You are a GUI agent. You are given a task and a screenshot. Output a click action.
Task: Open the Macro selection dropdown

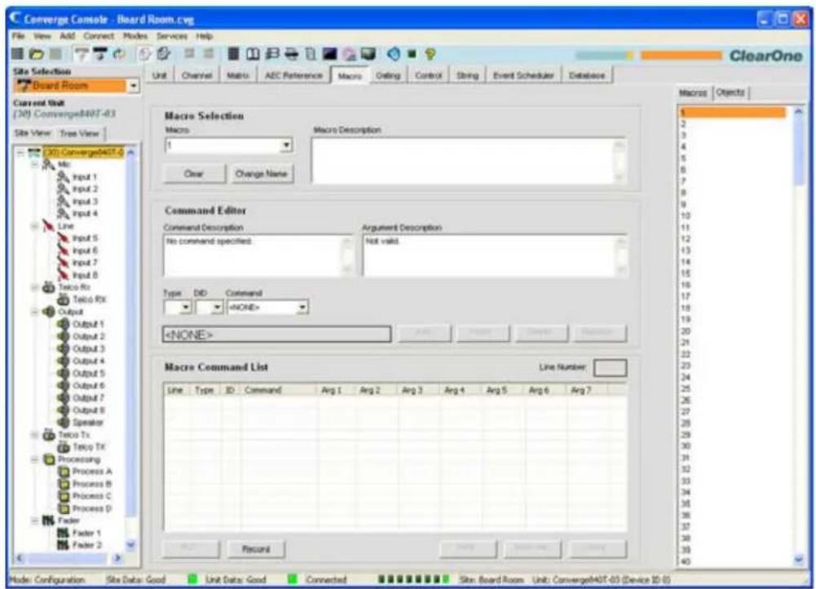pos(285,146)
